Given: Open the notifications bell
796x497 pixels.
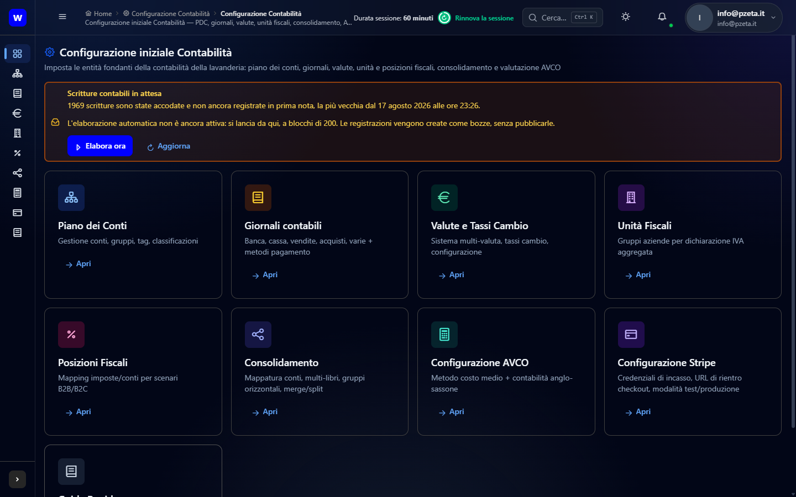Looking at the screenshot, I should [662, 17].
